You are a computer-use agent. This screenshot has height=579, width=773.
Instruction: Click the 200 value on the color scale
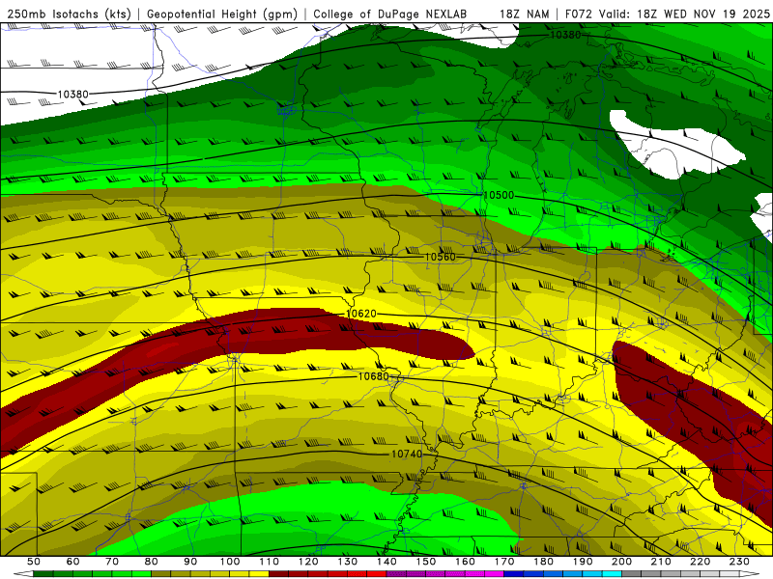tap(621, 562)
